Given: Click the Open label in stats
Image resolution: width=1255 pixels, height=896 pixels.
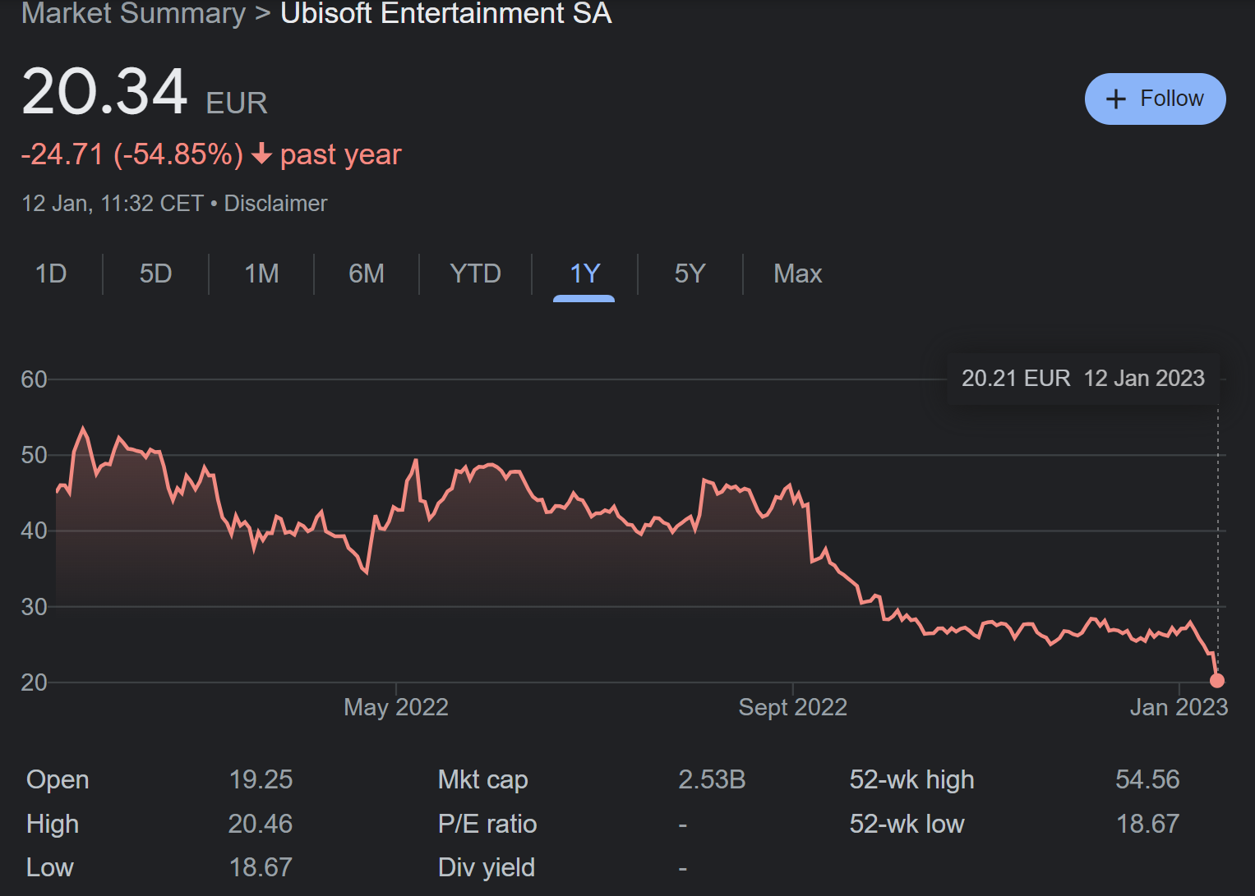Looking at the screenshot, I should coord(58,779).
